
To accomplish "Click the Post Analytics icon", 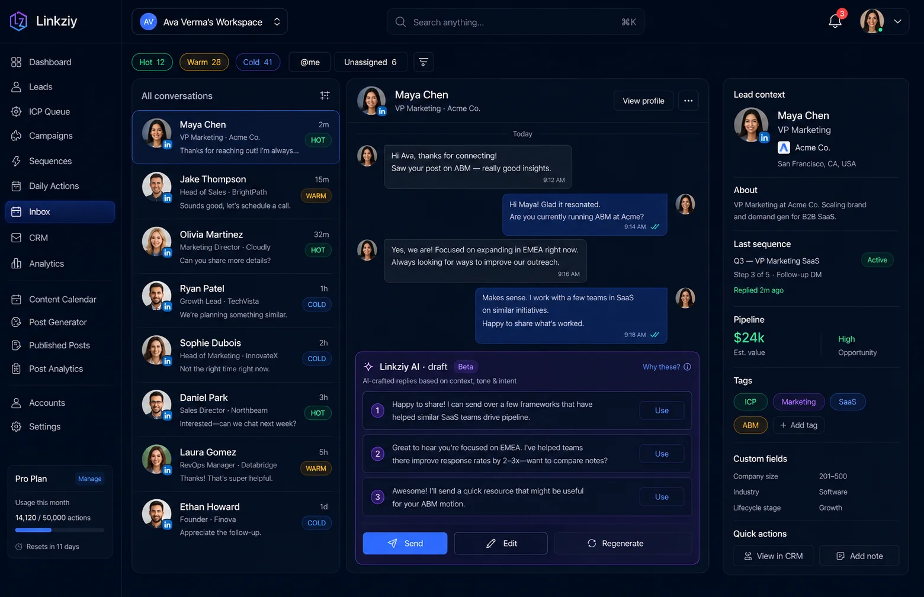I will tap(16, 368).
